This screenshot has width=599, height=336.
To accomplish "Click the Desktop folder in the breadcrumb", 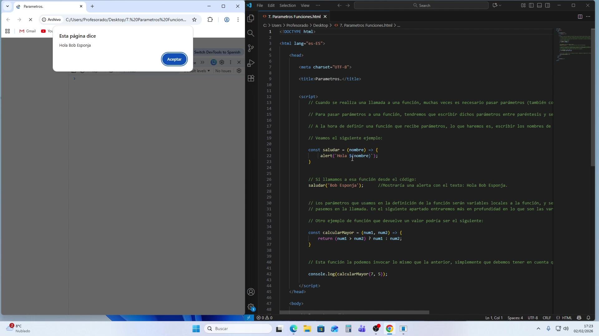I will pyautogui.click(x=320, y=26).
